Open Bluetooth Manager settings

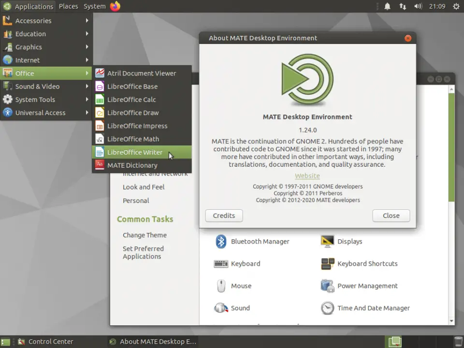[x=260, y=241]
